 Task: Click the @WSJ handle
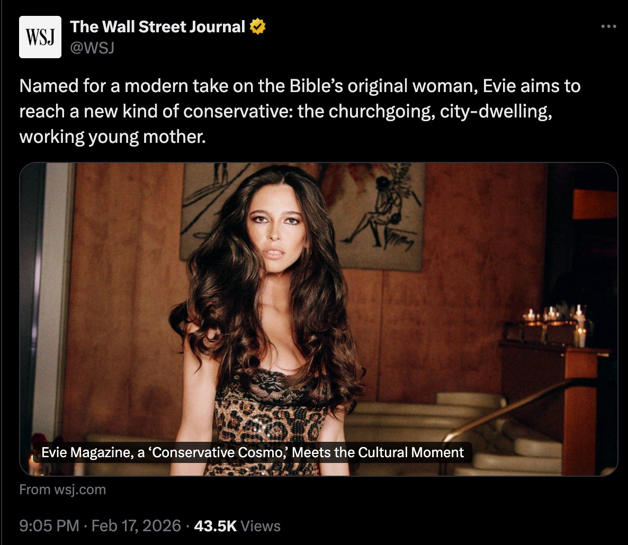[x=92, y=48]
